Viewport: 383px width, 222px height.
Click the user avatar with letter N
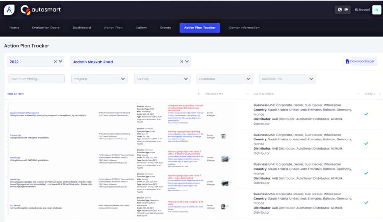click(376, 10)
